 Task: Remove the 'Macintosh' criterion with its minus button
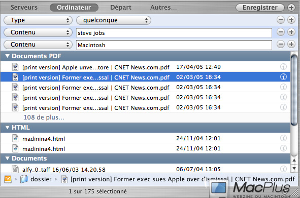click(281, 44)
